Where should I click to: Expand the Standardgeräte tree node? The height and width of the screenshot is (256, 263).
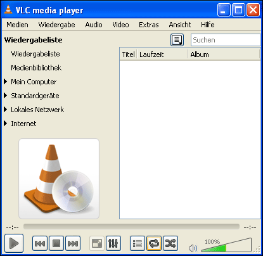point(6,96)
